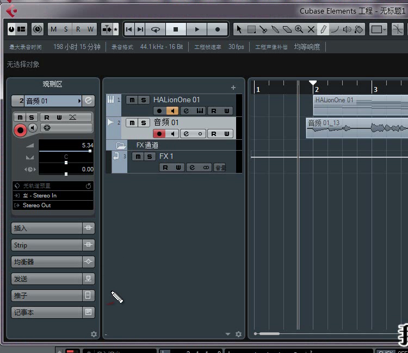Open track list dropdown arrow at bottom
The width and height of the screenshot is (408, 353).
coord(228,335)
